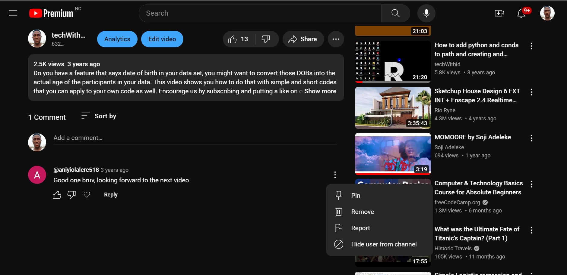567x275 pixels.
Task: Heart the comment by @aniyiolalere518
Action: point(87,195)
